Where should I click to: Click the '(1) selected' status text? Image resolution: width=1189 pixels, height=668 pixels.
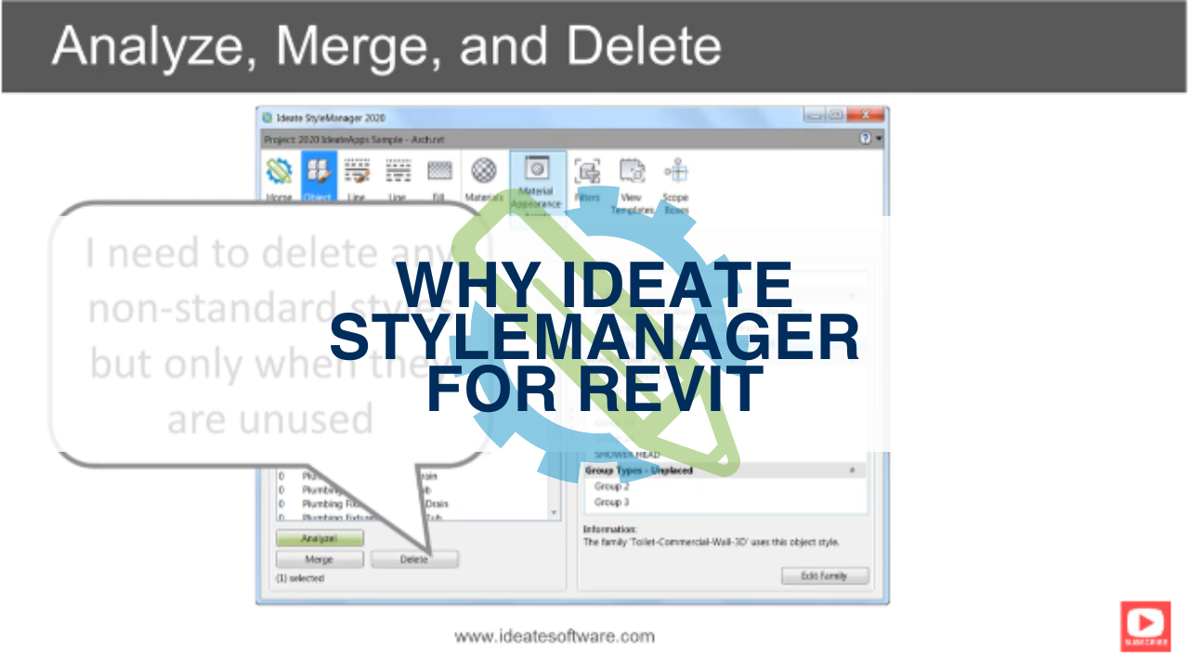pyautogui.click(x=300, y=578)
